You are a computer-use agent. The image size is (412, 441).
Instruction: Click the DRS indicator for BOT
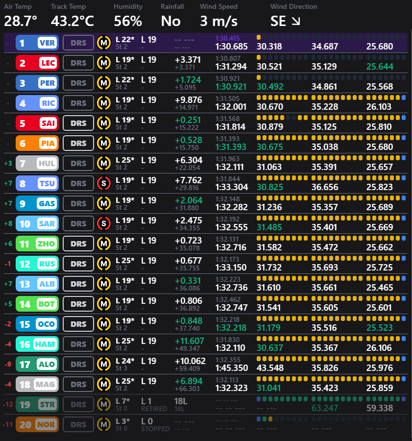[78, 304]
